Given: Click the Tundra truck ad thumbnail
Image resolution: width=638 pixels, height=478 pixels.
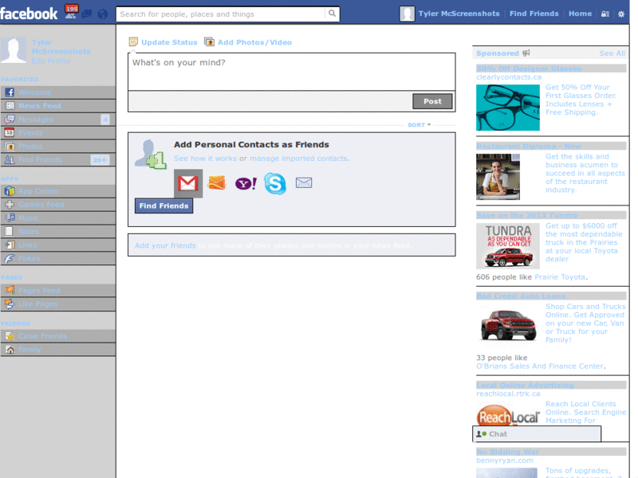Looking at the screenshot, I should pyautogui.click(x=508, y=245).
